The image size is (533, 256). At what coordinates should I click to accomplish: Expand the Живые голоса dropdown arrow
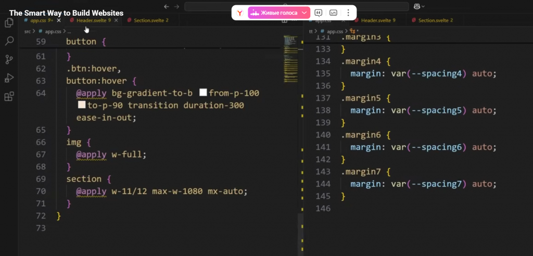coord(304,12)
